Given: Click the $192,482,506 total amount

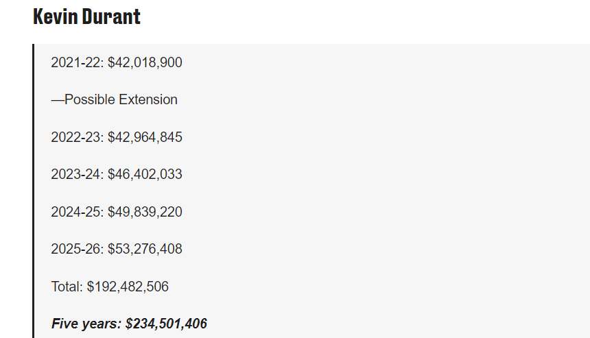Looking at the screenshot, I should tap(128, 287).
